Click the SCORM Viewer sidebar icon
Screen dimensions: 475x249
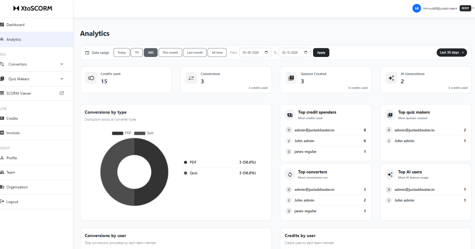2,93
